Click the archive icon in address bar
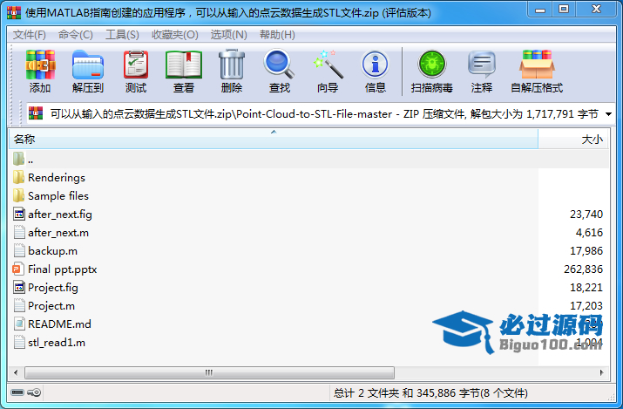Viewport: 623px width, 409px height. click(x=36, y=113)
